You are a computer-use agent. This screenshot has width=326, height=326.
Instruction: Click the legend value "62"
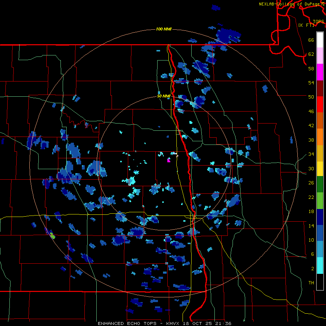click(x=311, y=54)
